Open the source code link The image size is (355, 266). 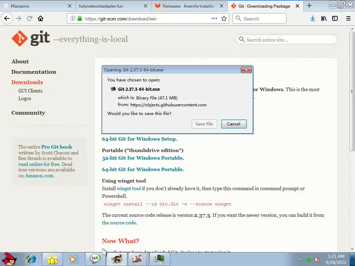pyautogui.click(x=119, y=223)
